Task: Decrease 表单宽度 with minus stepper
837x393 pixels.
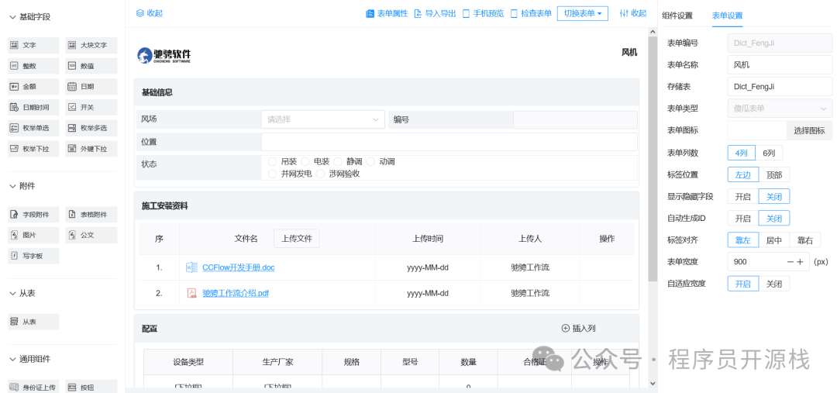Action: 790,262
